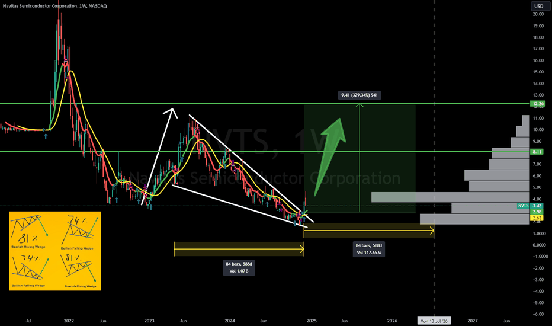This screenshot has height=326, width=552.
Task: Click the 84 bars Vol 1.07B label
Action: (239, 267)
